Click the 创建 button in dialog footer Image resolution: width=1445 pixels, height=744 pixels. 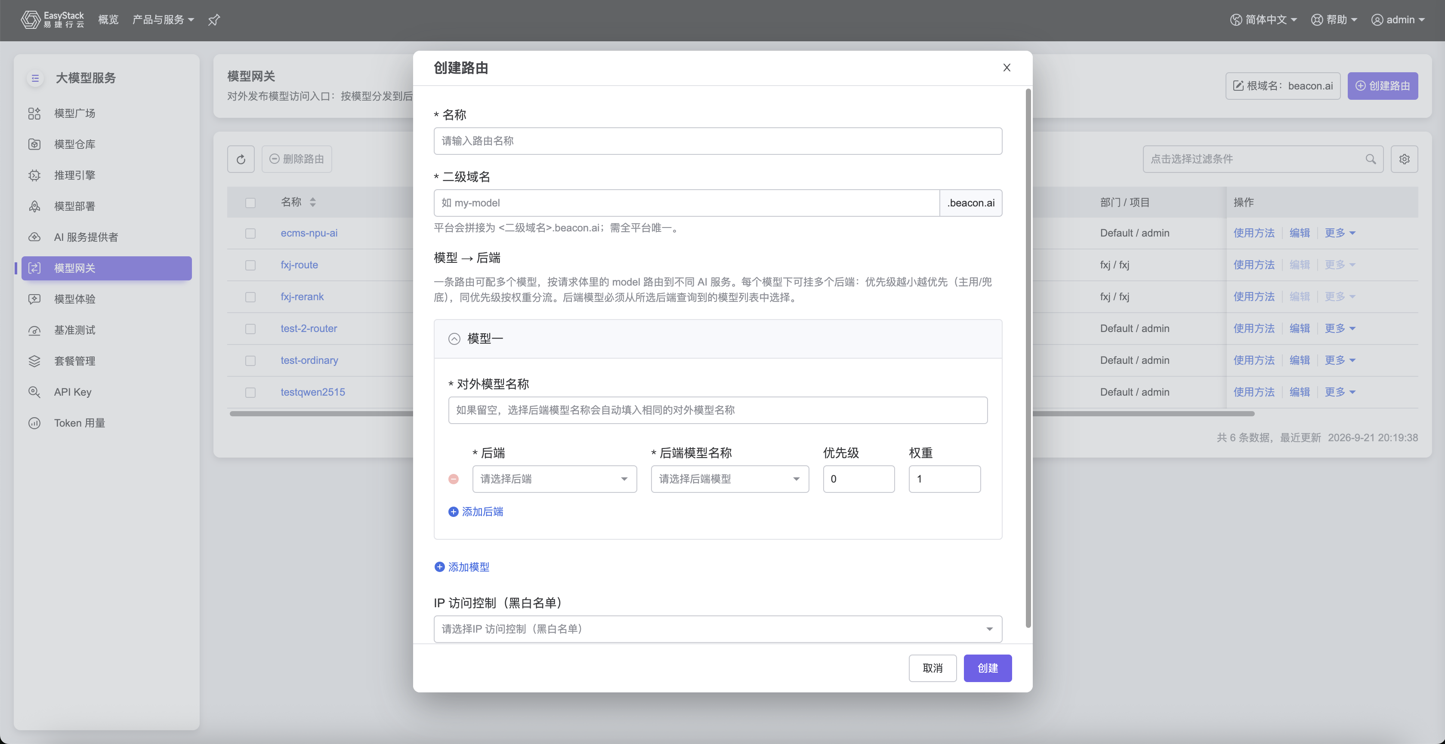click(987, 668)
